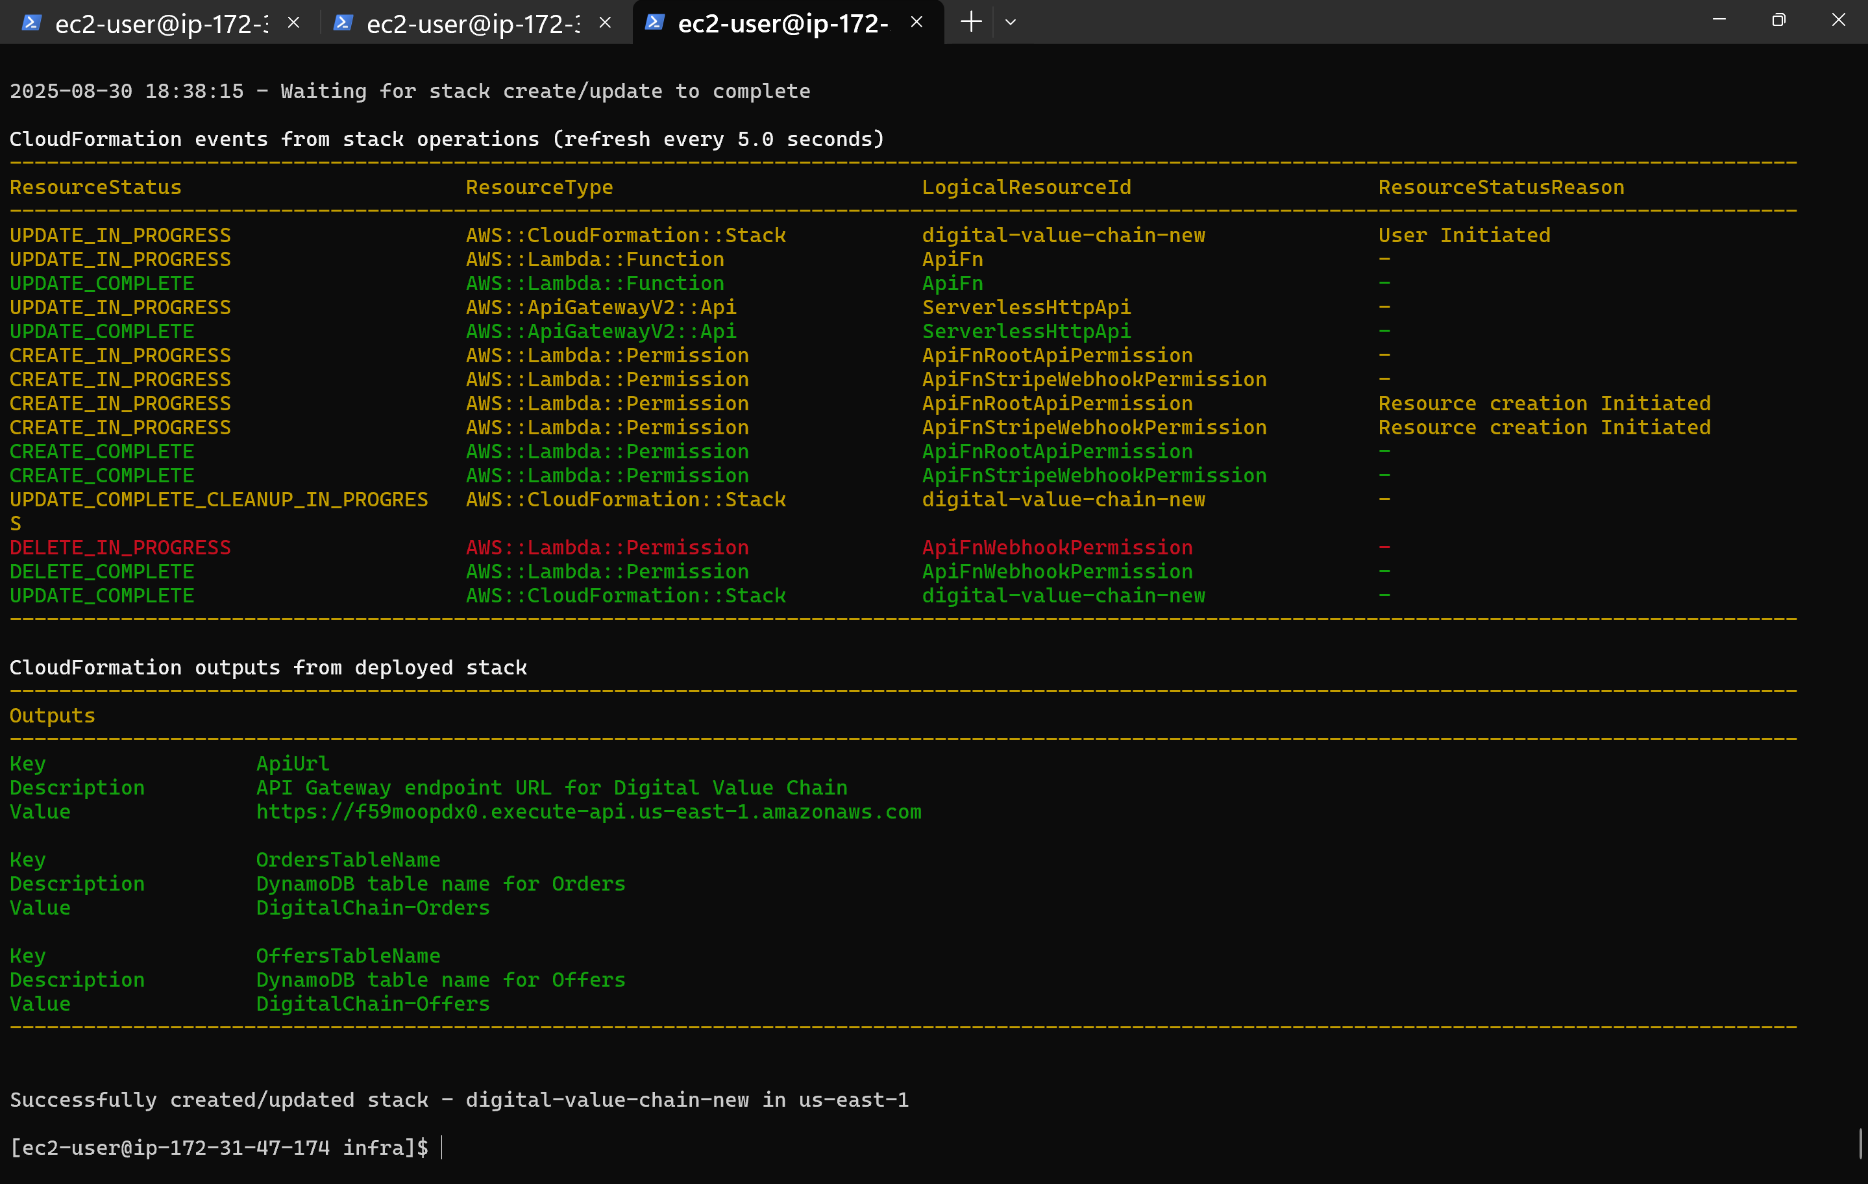Click the execute-api ApiUrl endpoint link
Viewport: 1868px width, 1184px height.
(x=588, y=812)
